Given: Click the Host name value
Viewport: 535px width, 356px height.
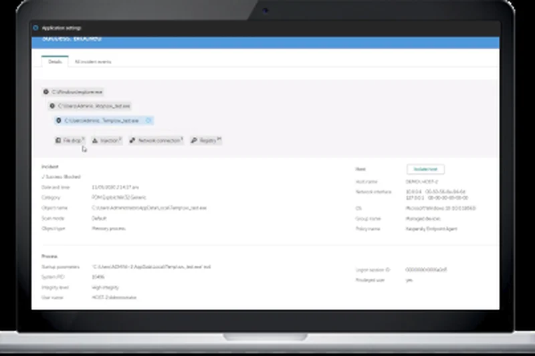Looking at the screenshot, I should click(422, 182).
